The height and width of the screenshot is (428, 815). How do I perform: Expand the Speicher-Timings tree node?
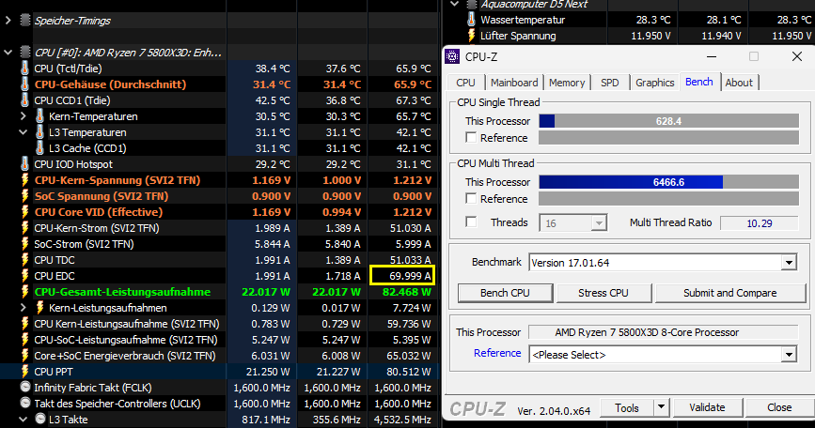(x=8, y=21)
